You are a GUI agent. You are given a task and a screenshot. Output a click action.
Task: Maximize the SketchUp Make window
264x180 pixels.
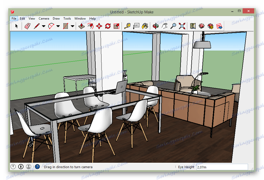(239, 11)
